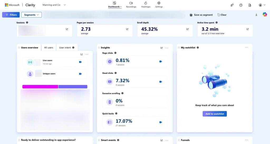270x144 pixels.
Task: Expand the account profile menu
Action: (262, 5)
